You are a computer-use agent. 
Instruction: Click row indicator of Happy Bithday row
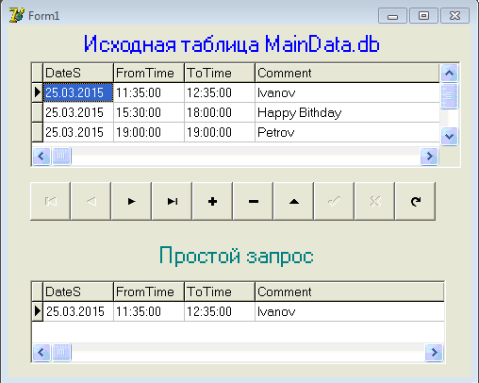click(38, 112)
